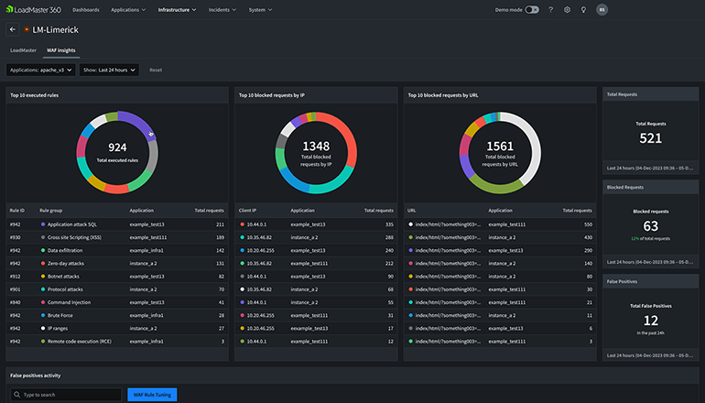Toggle Demo mode switch
The width and height of the screenshot is (705, 403).
pos(532,9)
